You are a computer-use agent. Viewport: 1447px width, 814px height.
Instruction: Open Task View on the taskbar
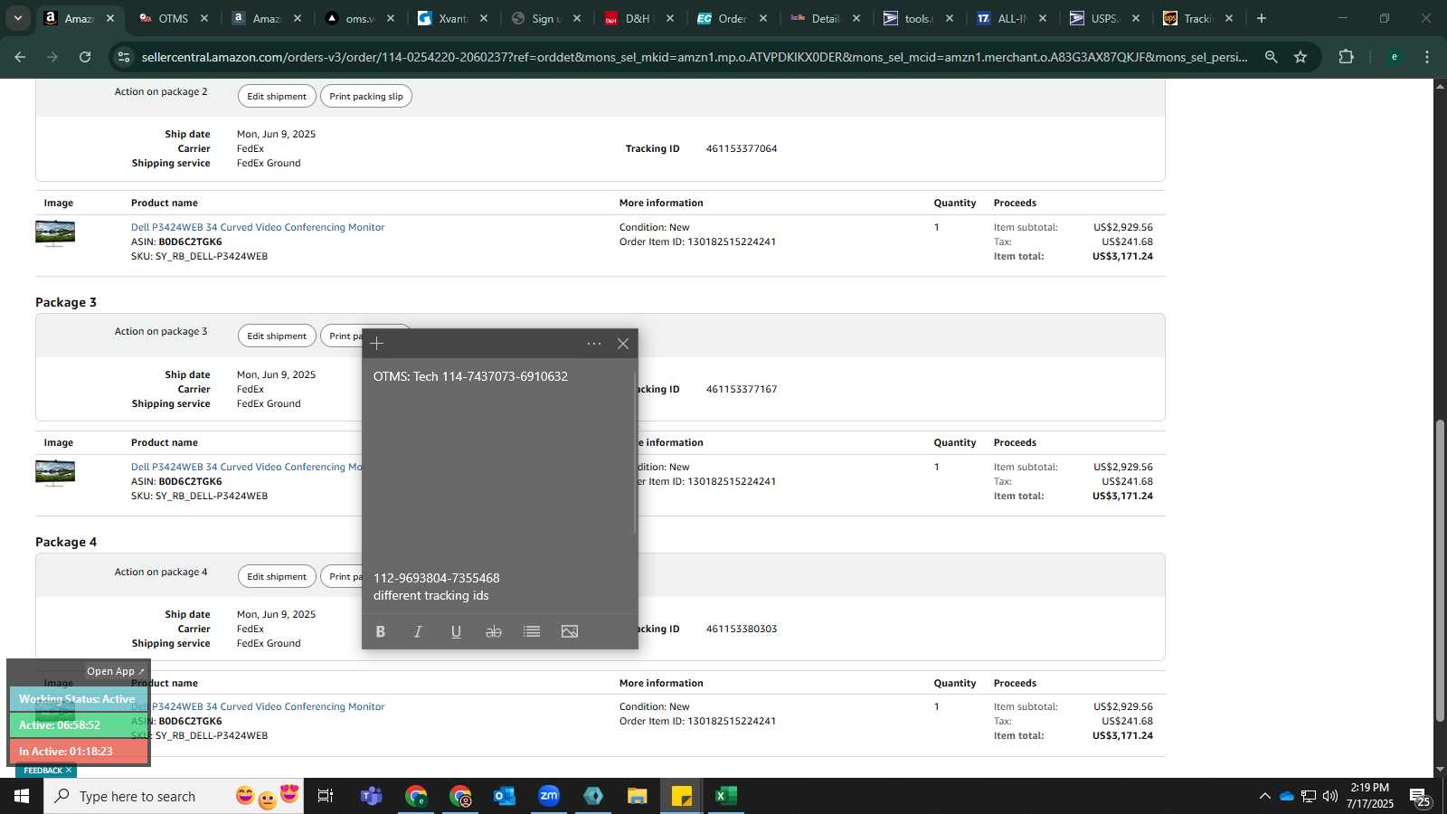(326, 796)
